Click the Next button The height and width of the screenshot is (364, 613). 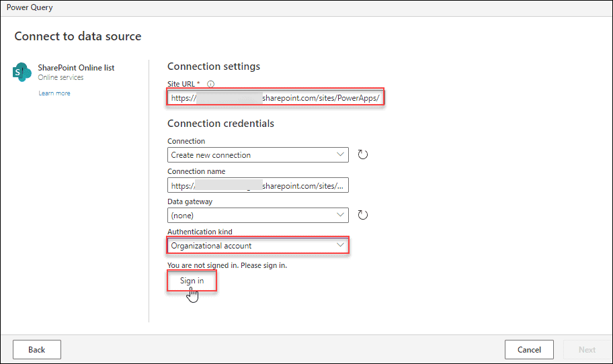[587, 349]
